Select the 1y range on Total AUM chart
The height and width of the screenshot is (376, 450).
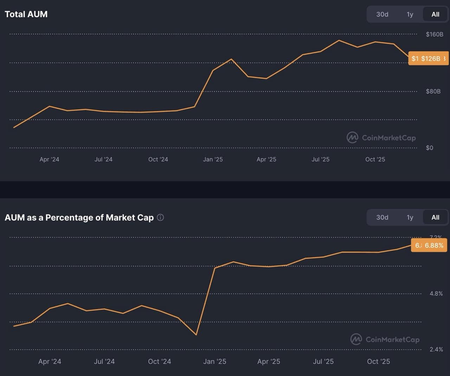[x=410, y=14]
